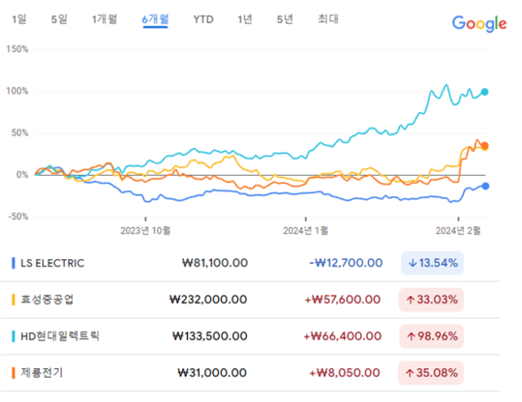Screen dimensions: 522x402
Task: Click the orange 제룡전기 color marker
Action: (14, 373)
